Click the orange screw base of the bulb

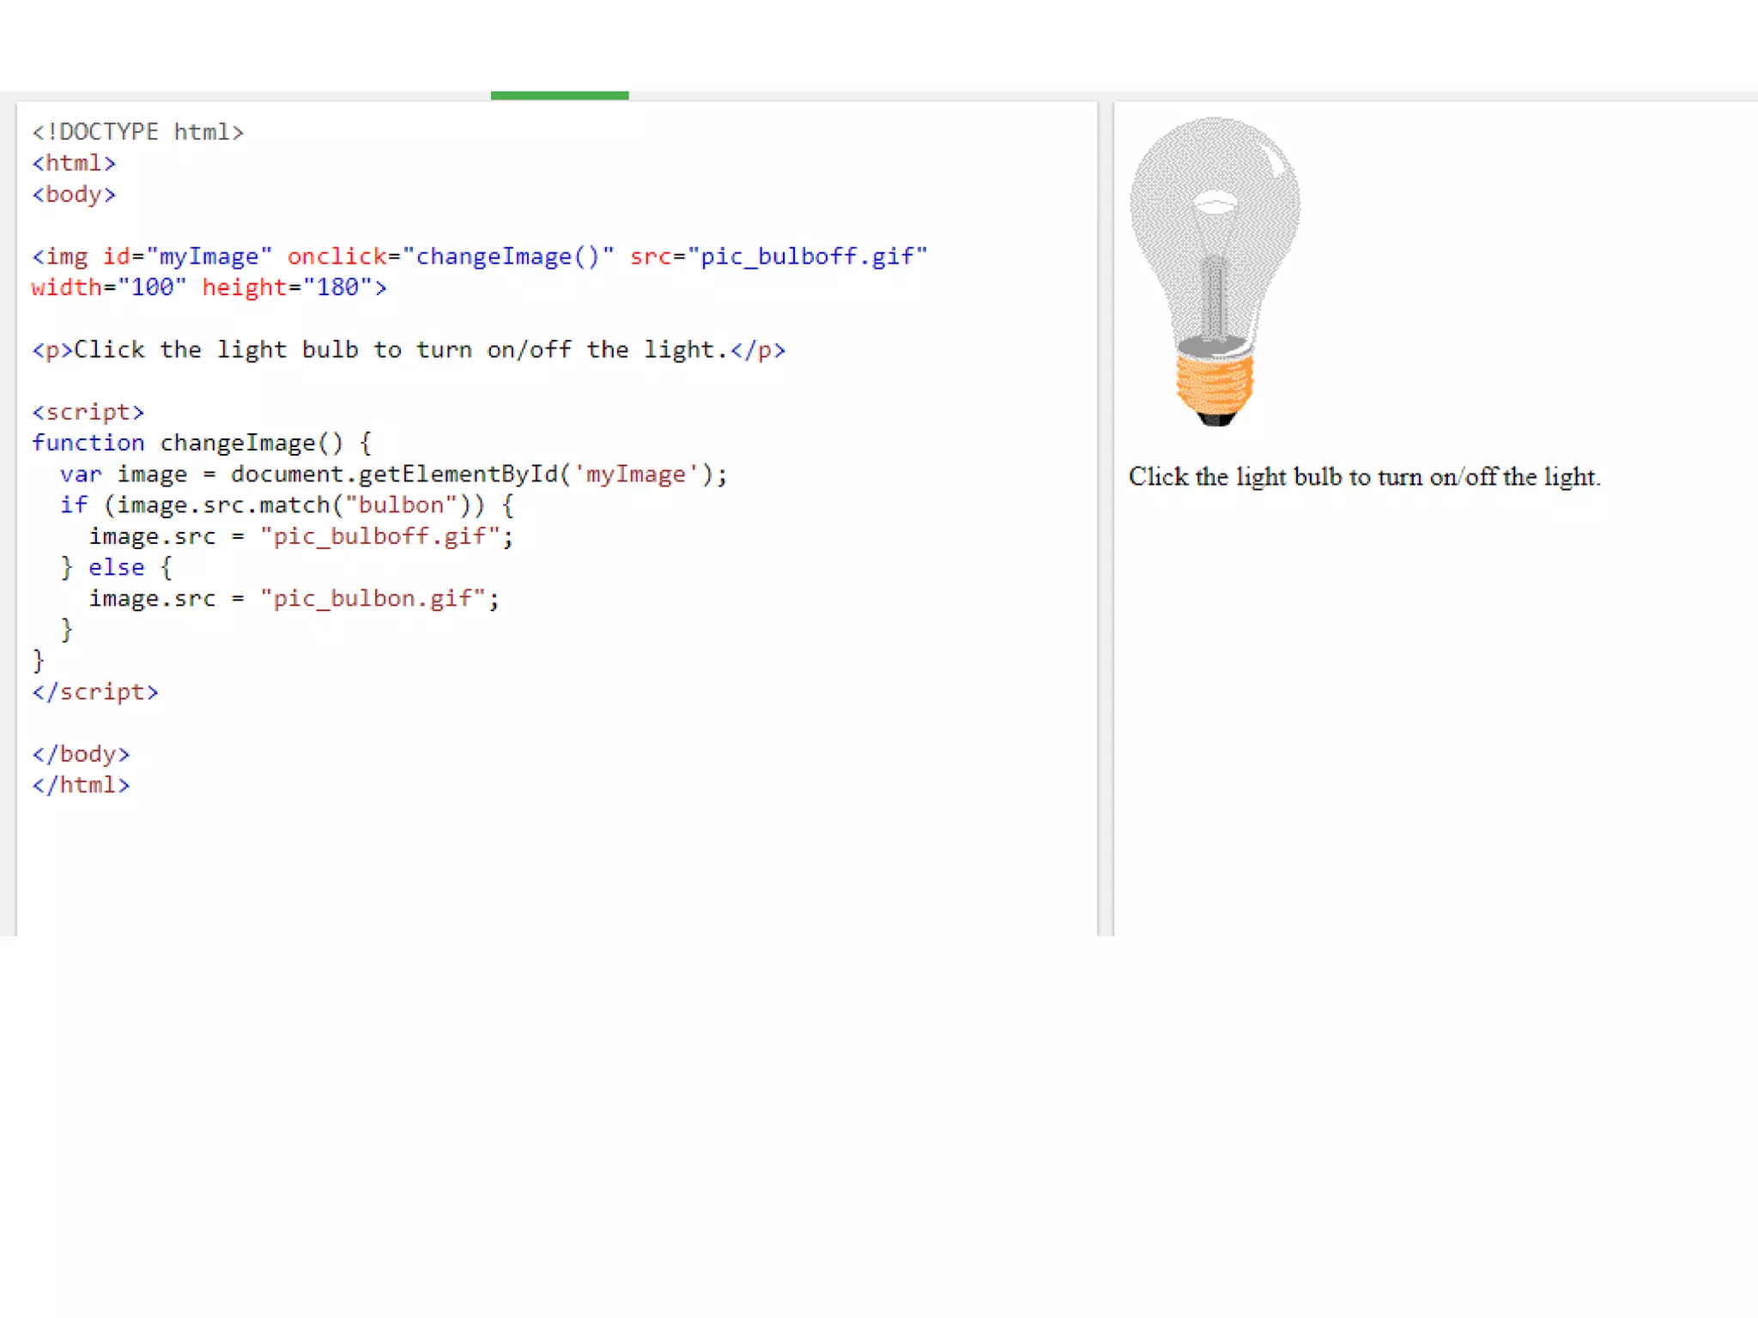1215,384
